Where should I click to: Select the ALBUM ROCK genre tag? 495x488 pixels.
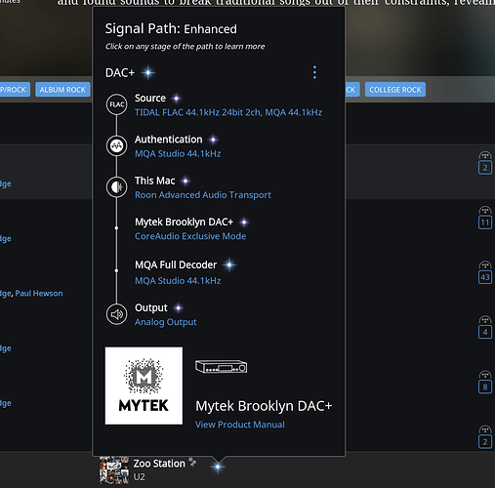pyautogui.click(x=62, y=90)
